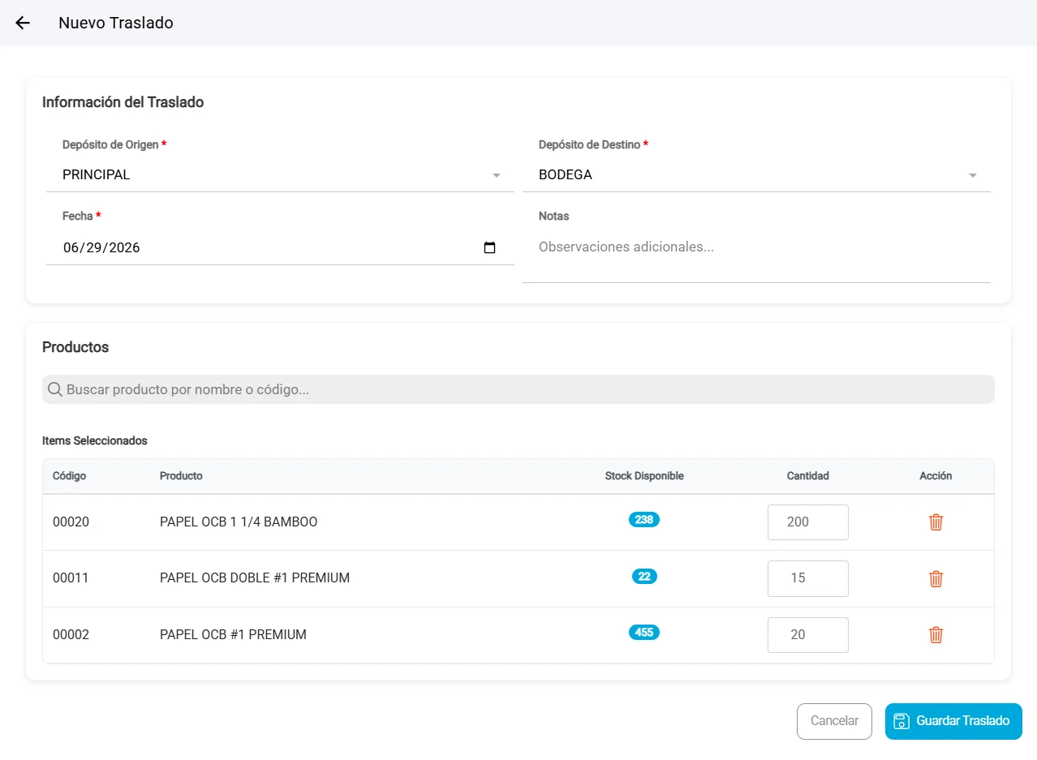
Task: Click the Cancelar button
Action: (x=834, y=721)
